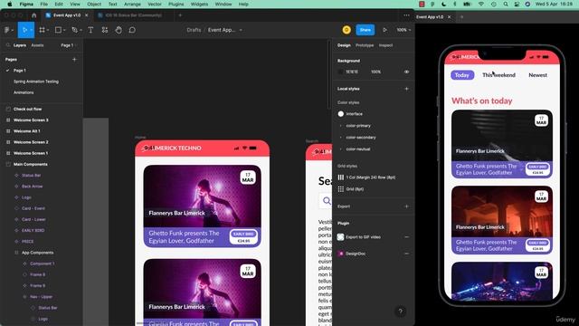Select the Check out flow layer
The height and width of the screenshot is (326, 579).
tap(28, 109)
